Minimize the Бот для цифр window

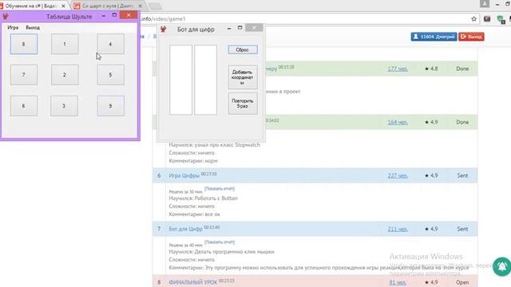229,29
